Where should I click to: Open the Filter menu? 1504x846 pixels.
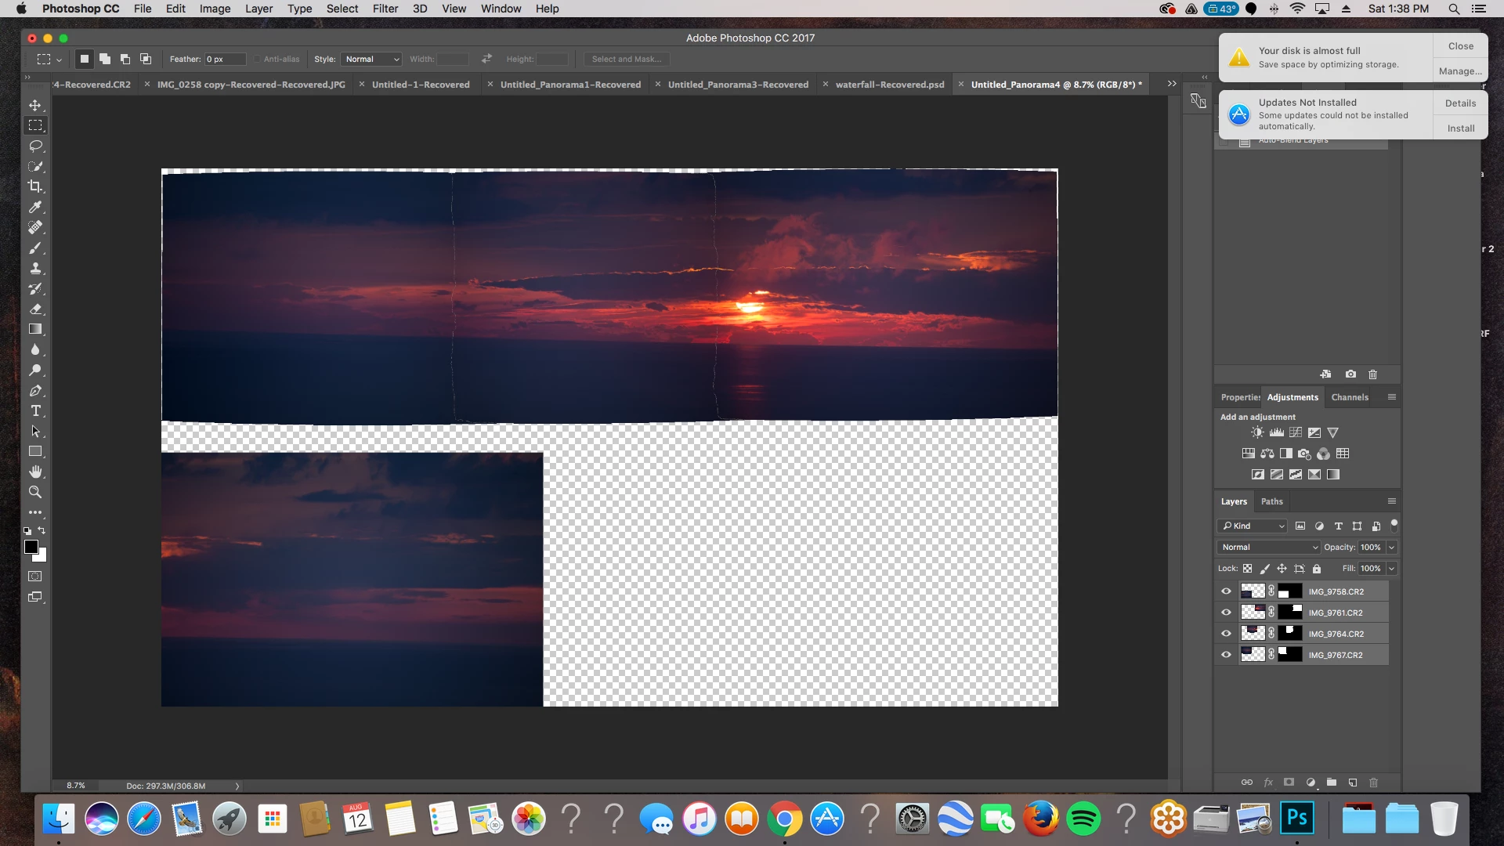(385, 9)
